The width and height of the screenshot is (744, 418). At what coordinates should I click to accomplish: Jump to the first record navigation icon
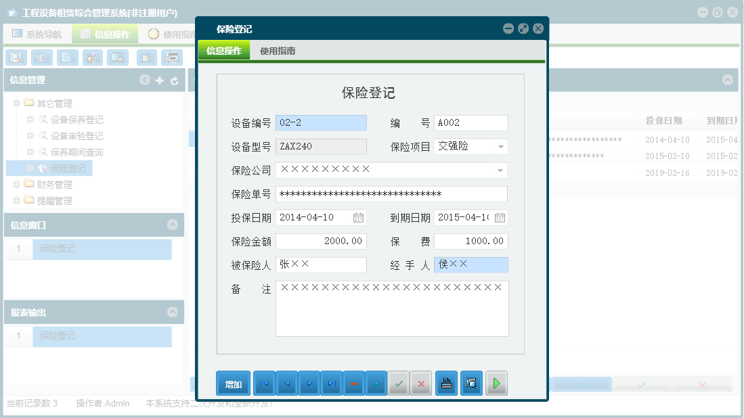264,383
